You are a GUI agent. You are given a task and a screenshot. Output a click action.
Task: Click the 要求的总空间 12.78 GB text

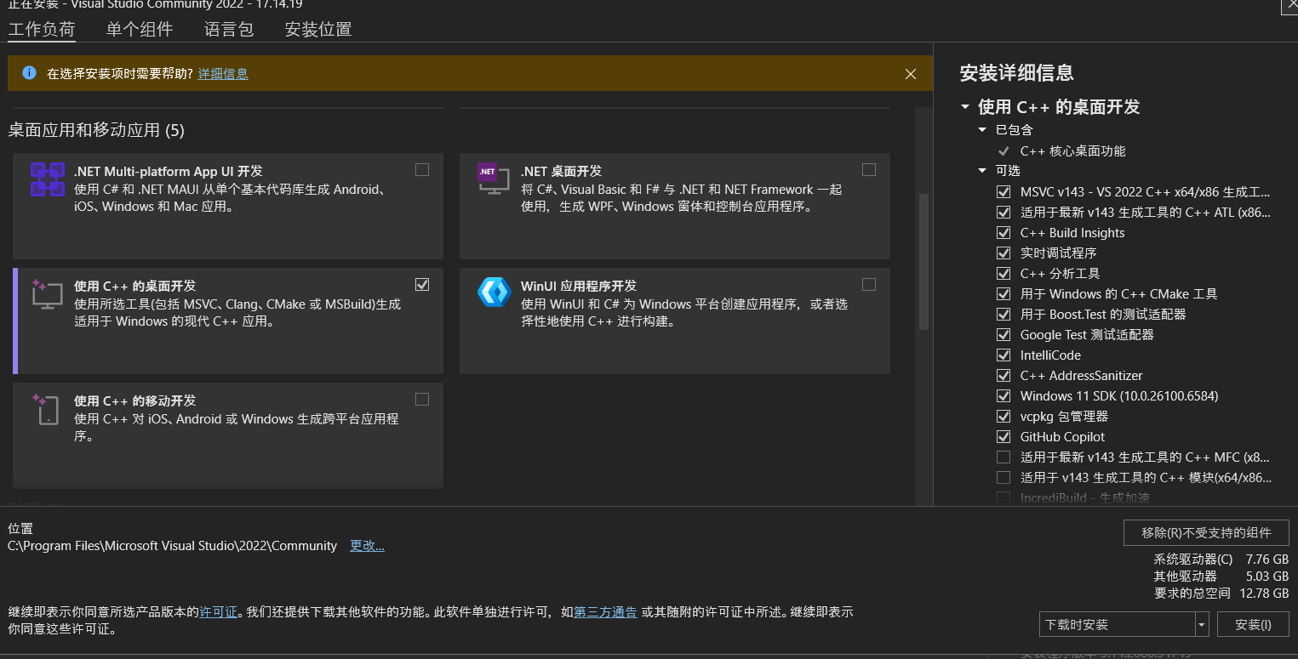tap(1221, 594)
